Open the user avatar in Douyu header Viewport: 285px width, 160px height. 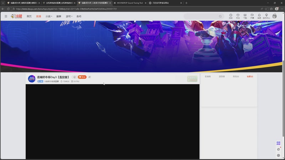click(275, 16)
